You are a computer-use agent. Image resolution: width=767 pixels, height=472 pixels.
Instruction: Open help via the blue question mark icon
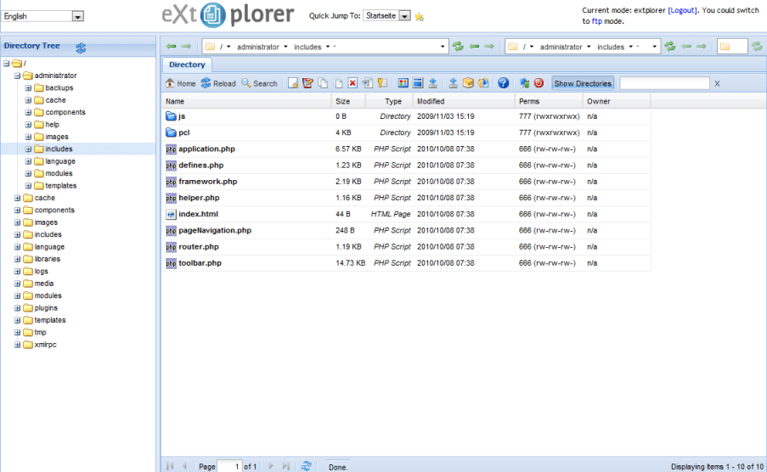[503, 83]
